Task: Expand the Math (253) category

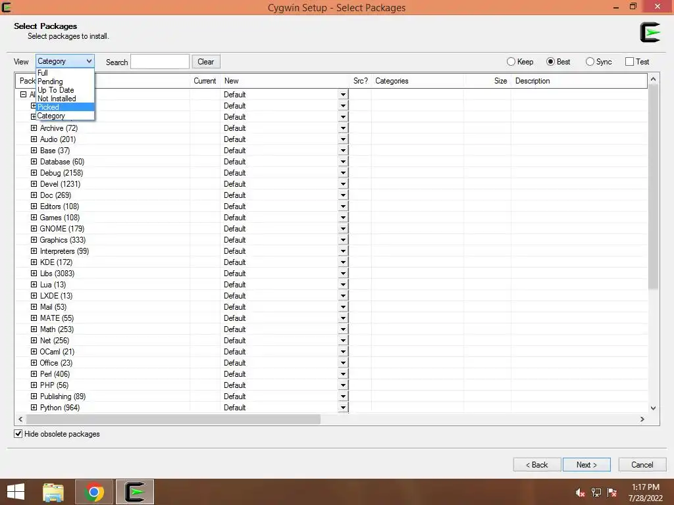Action: 34,329
